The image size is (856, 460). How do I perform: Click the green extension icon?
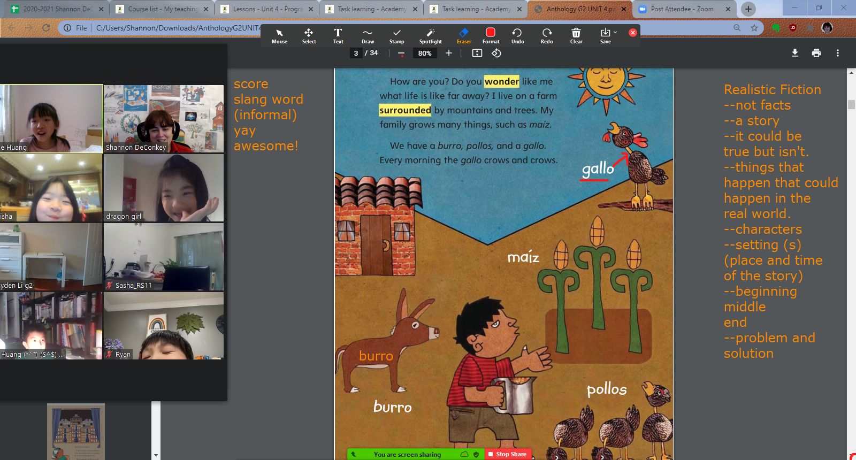(776, 28)
